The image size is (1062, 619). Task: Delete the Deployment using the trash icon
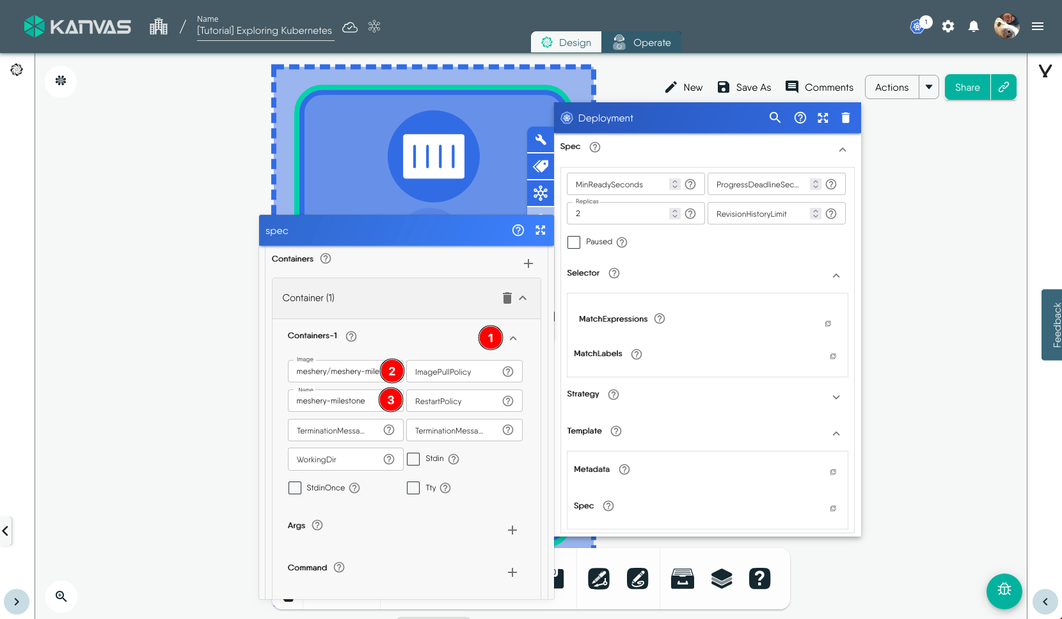point(845,118)
